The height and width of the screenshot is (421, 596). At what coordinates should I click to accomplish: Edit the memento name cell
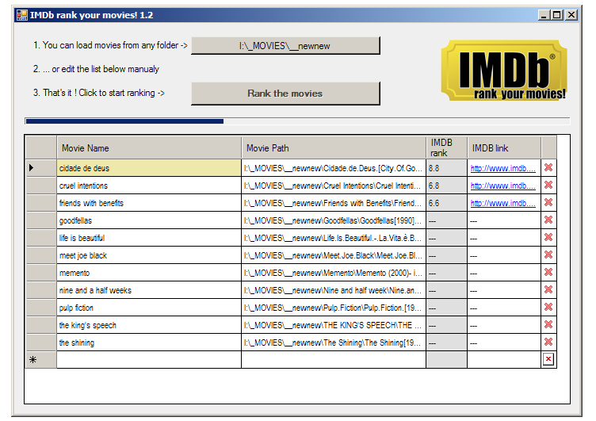click(149, 273)
